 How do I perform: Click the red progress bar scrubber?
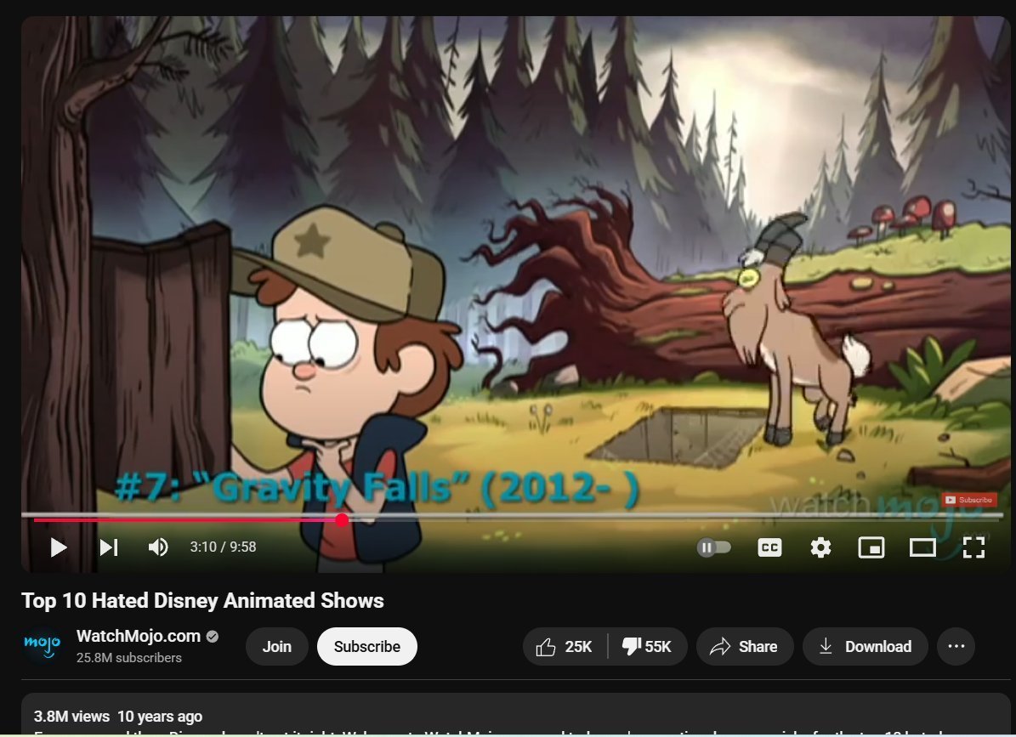(342, 519)
